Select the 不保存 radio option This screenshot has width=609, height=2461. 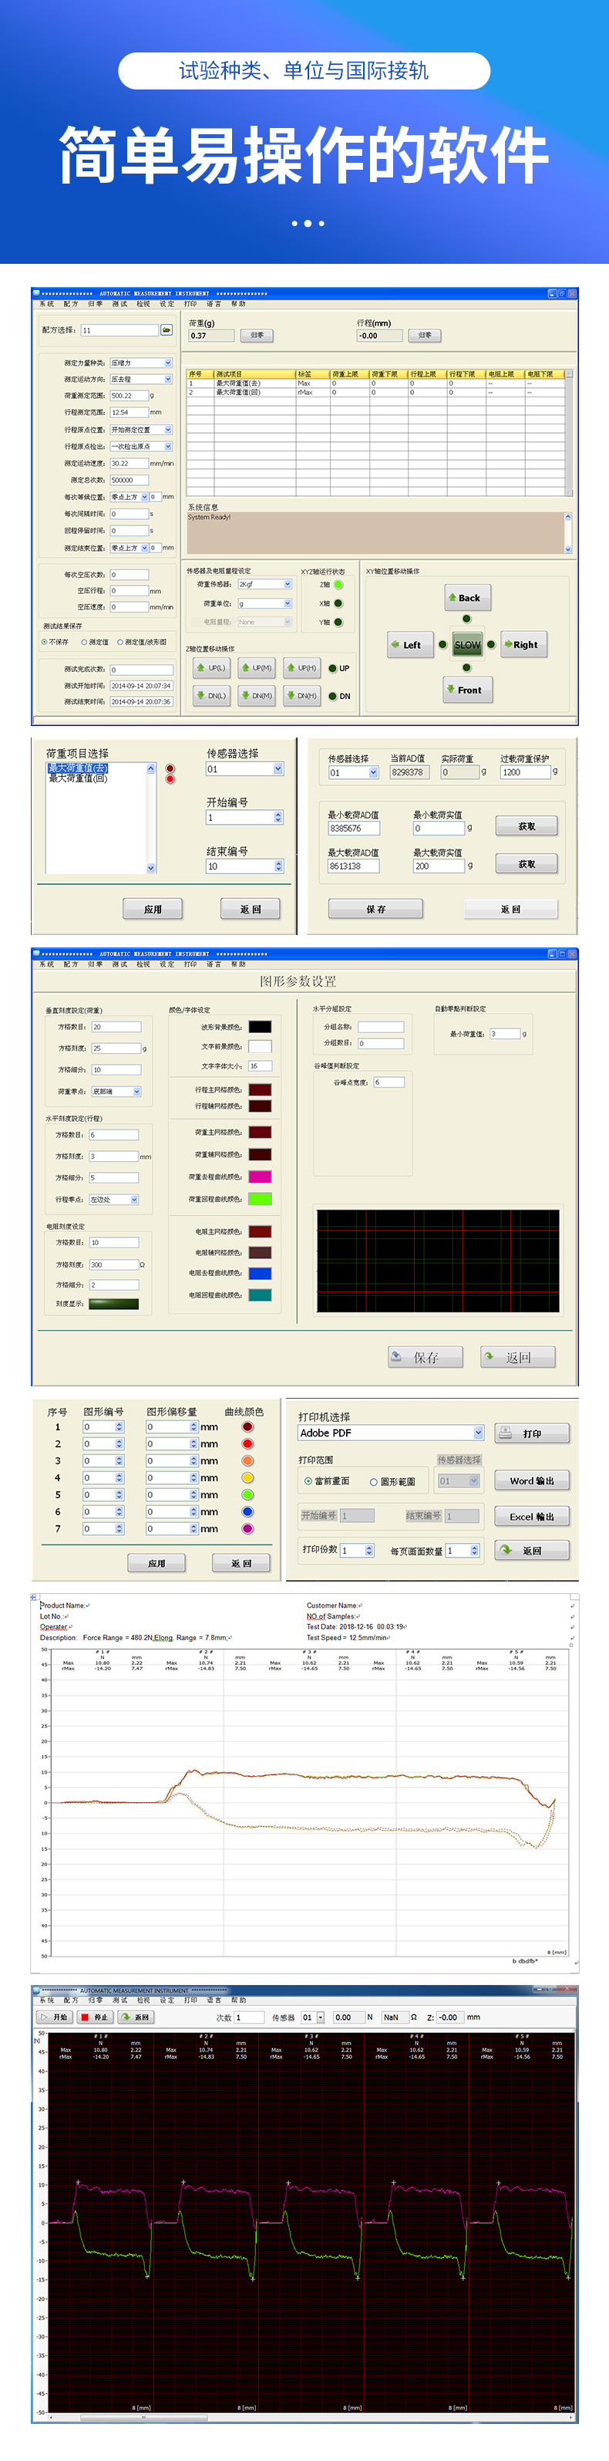(x=44, y=642)
